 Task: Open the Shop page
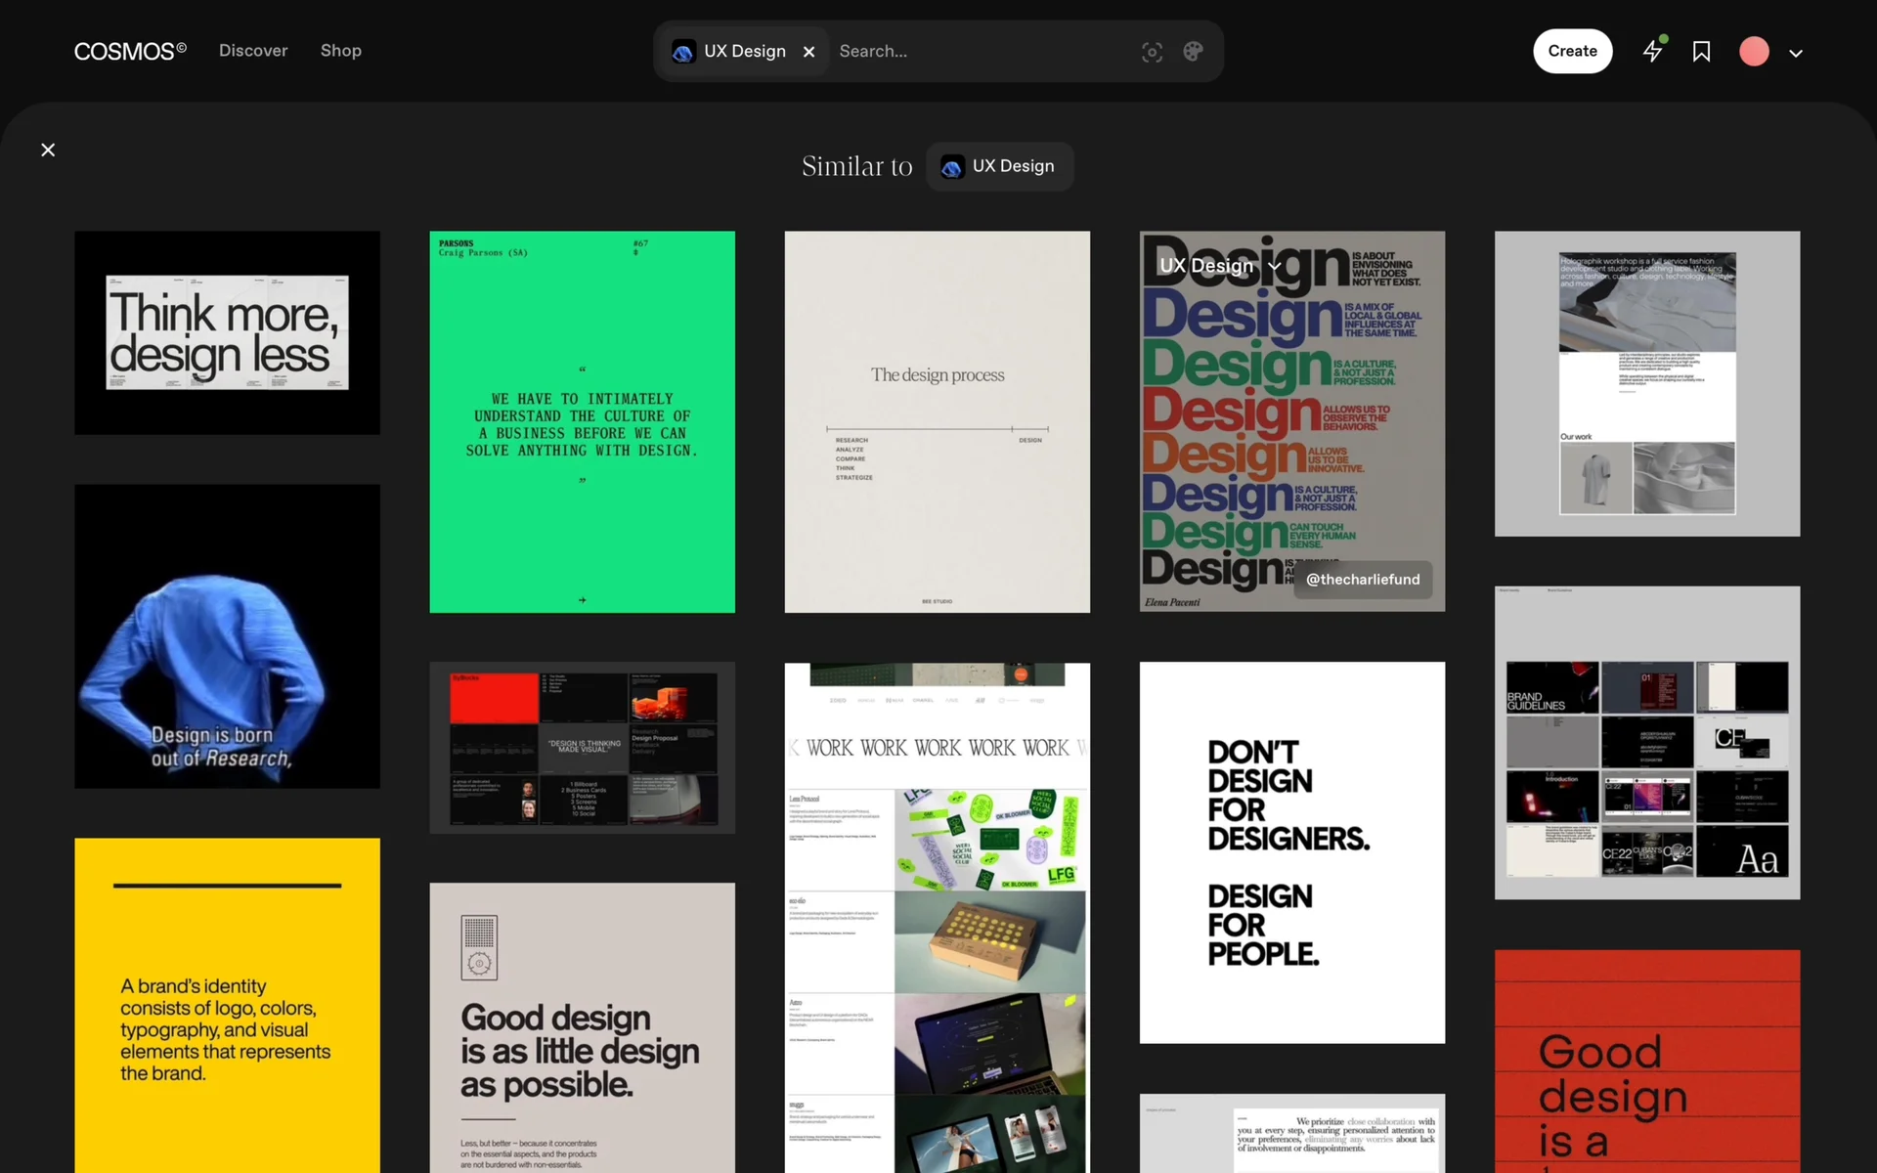(x=340, y=51)
